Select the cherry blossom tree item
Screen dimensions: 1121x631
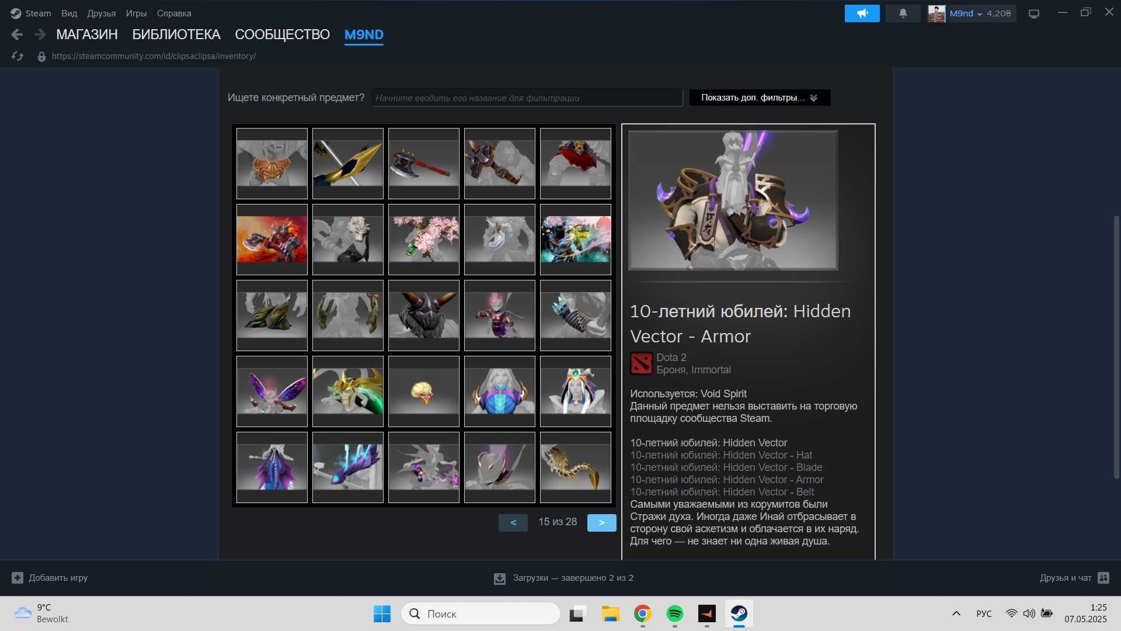coord(424,240)
